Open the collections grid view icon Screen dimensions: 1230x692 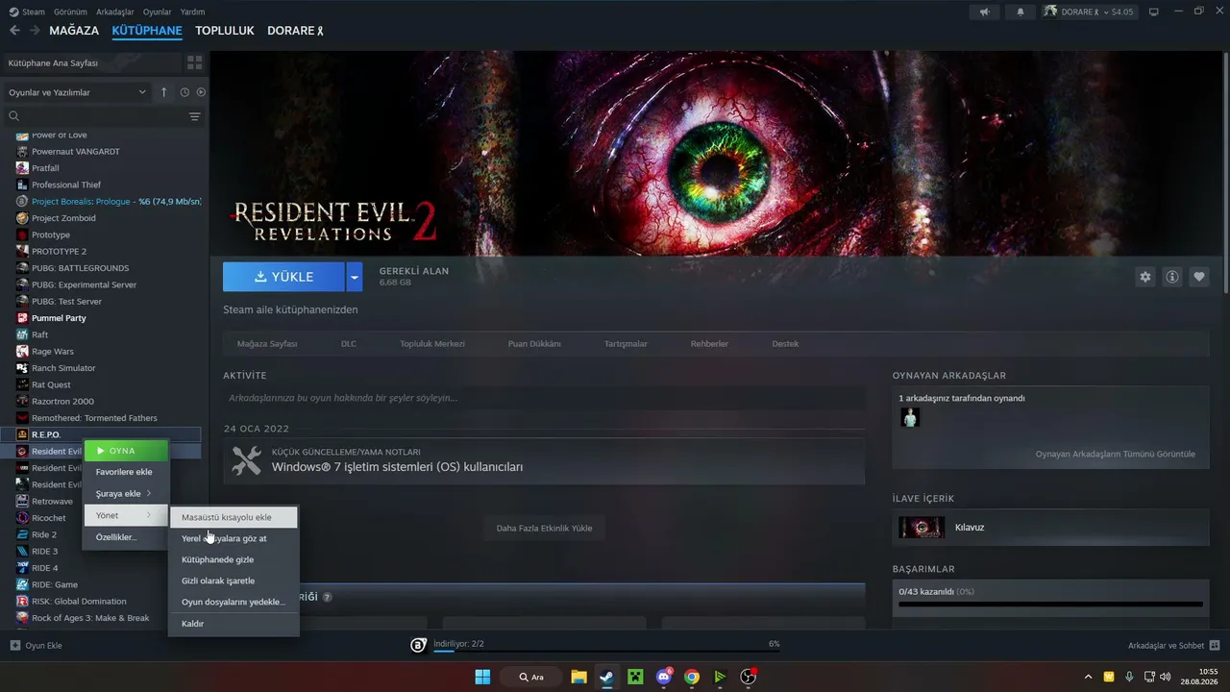195,62
